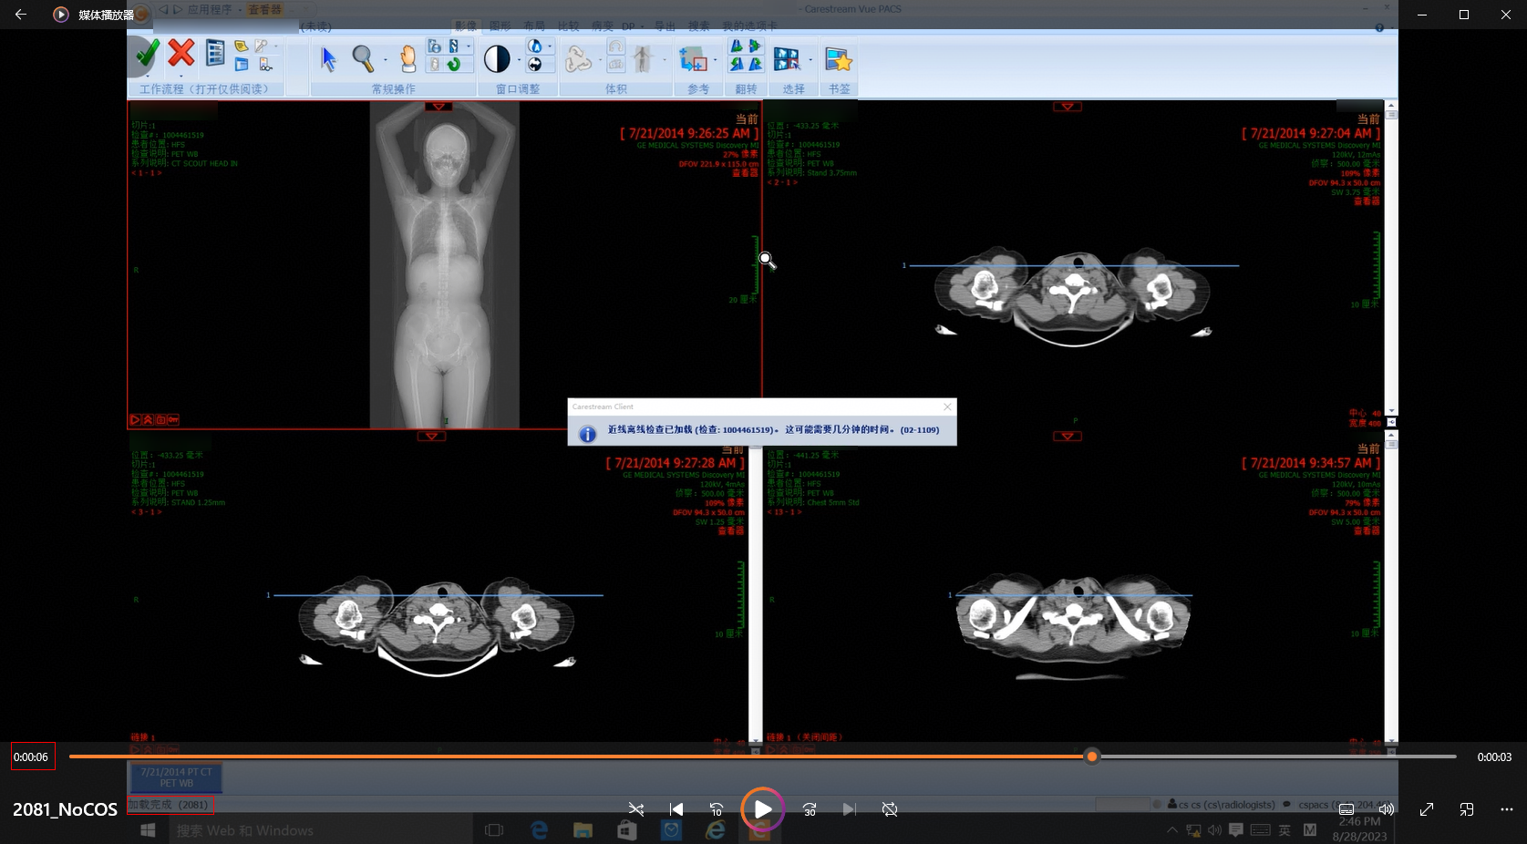Click remaining time 0:00:03

[x=1494, y=757]
